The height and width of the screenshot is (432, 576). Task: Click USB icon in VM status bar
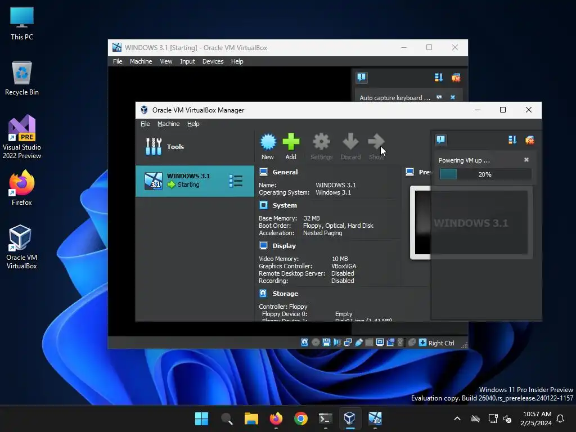click(359, 343)
